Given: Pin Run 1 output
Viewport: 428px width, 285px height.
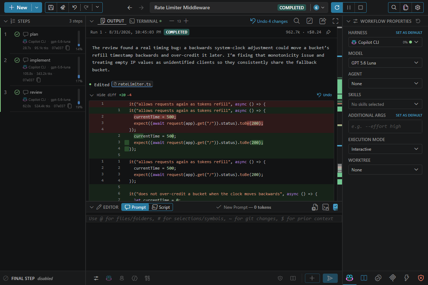Looking at the screenshot, I should [x=328, y=32].
